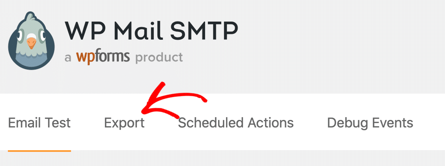445x166 pixels.
Task: Click the word "product" in the tagline
Action: click(159, 58)
